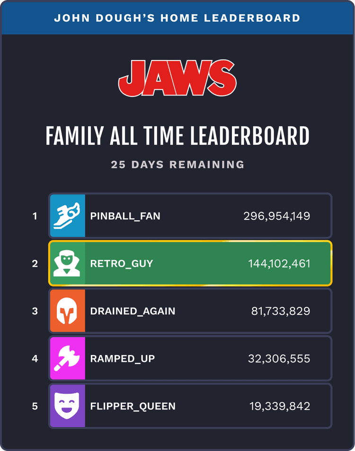Open JOHN DOUGH'S HOME LEADERBOARD title bar
The height and width of the screenshot is (451, 355).
click(x=177, y=18)
